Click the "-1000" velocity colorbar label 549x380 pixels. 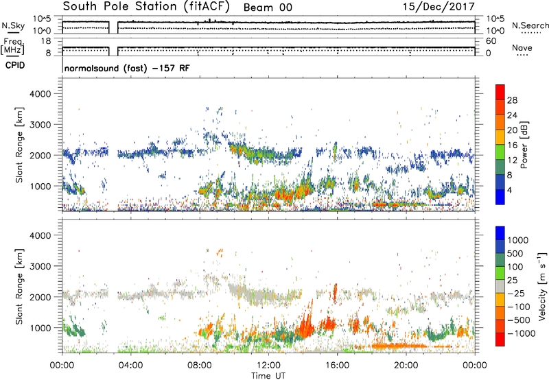click(522, 333)
